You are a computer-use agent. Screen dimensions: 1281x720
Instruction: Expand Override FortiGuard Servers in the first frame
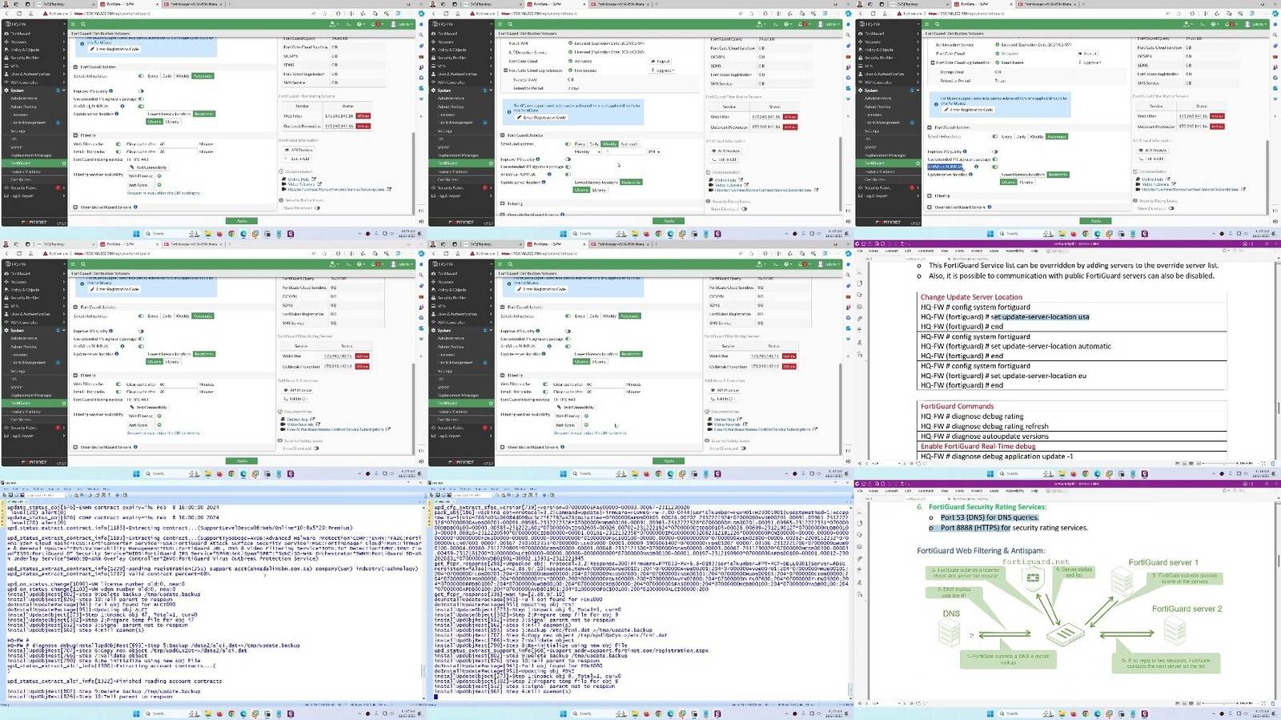(x=75, y=207)
